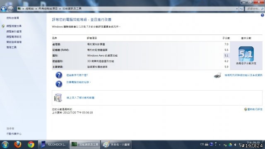Click the 子分數 column header
265x149 pixels.
(x=226, y=38)
